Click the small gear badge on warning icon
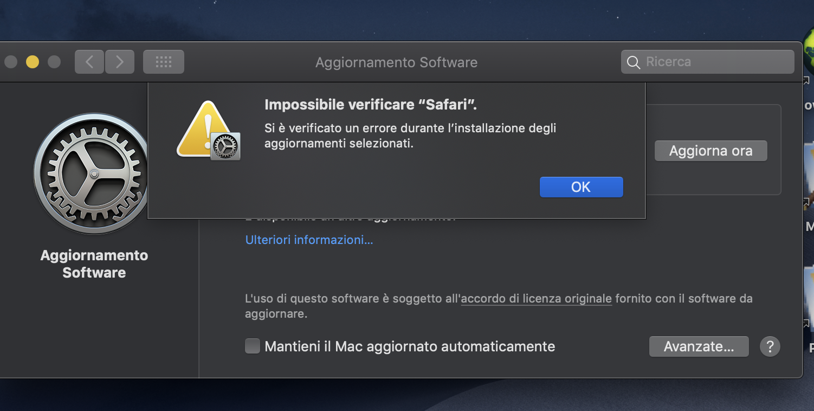Screen dimensions: 814x411 [x=225, y=146]
